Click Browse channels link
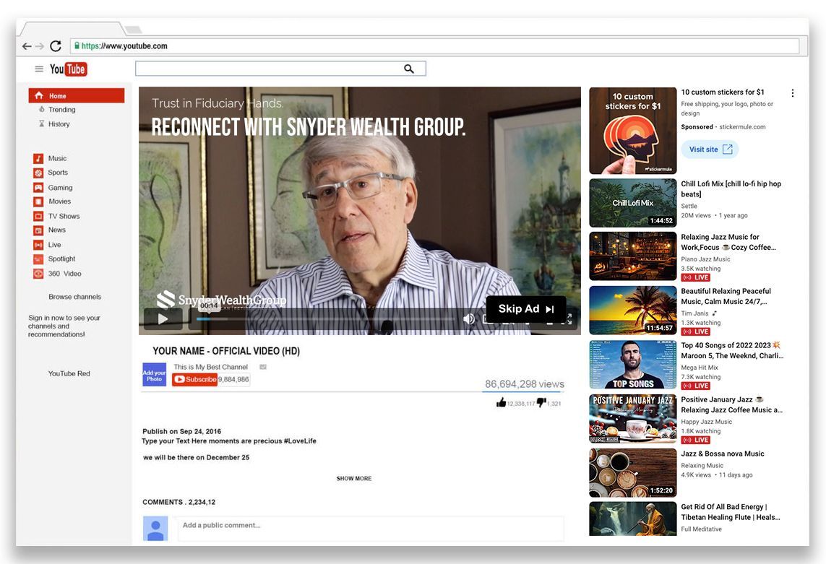The height and width of the screenshot is (564, 826). (x=75, y=297)
